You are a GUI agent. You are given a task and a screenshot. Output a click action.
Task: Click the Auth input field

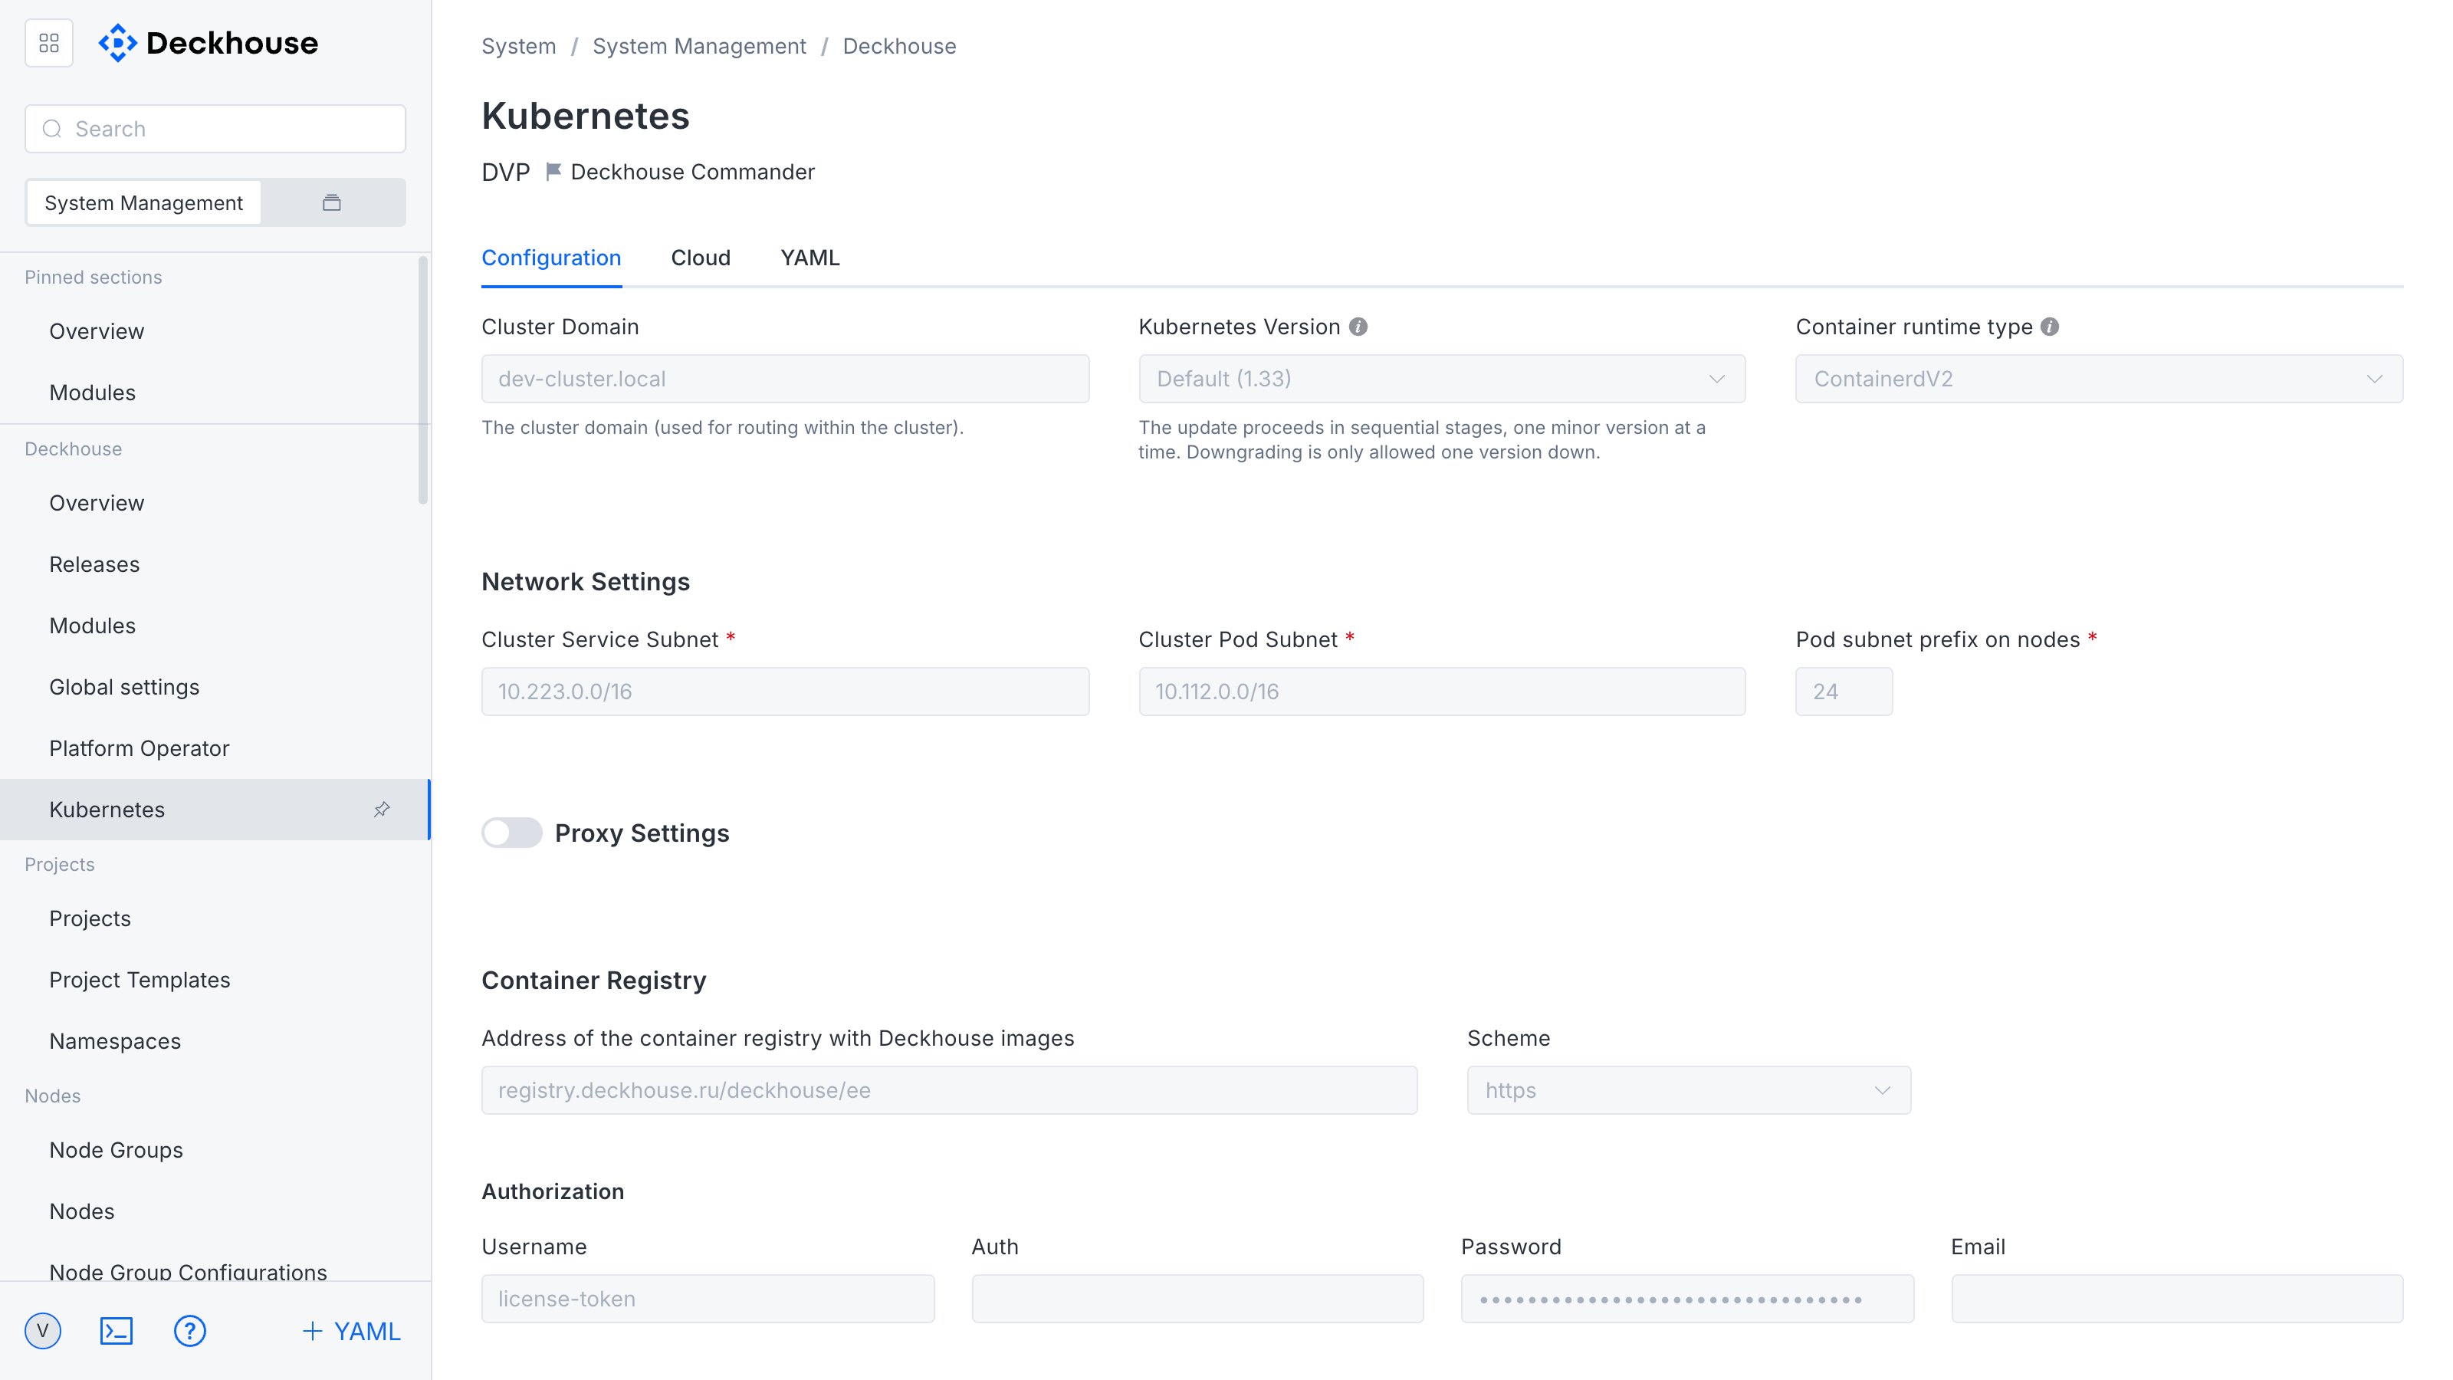1198,1299
